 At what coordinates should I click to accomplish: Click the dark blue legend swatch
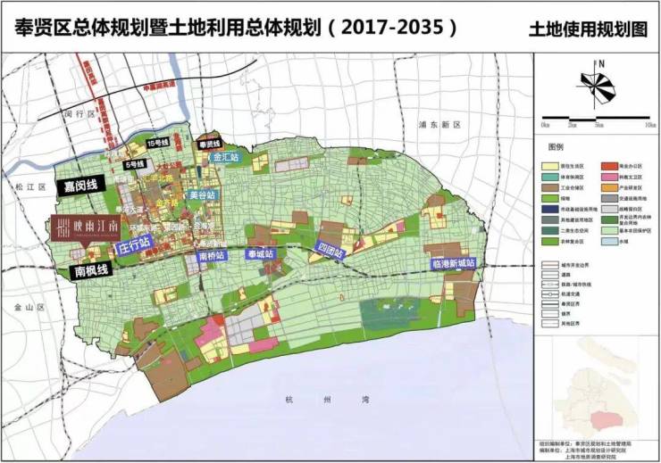click(x=549, y=209)
